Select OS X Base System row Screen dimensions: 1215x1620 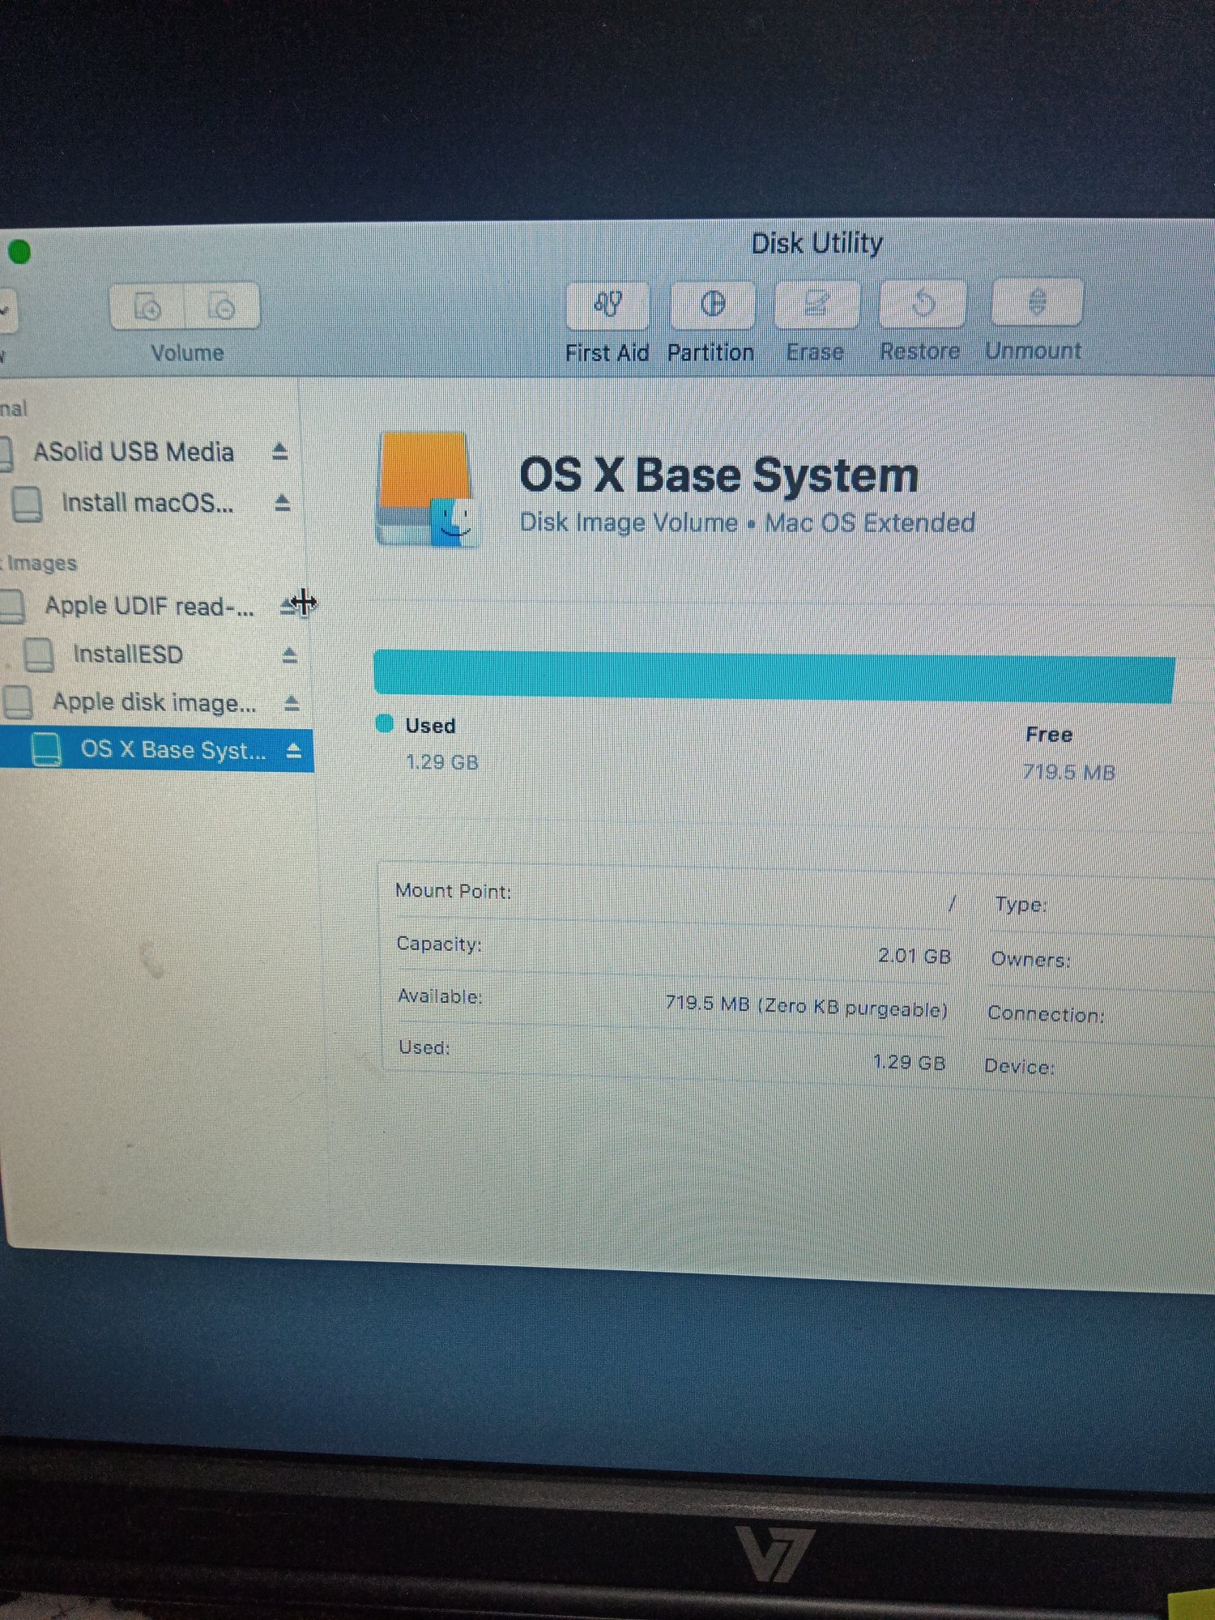156,749
